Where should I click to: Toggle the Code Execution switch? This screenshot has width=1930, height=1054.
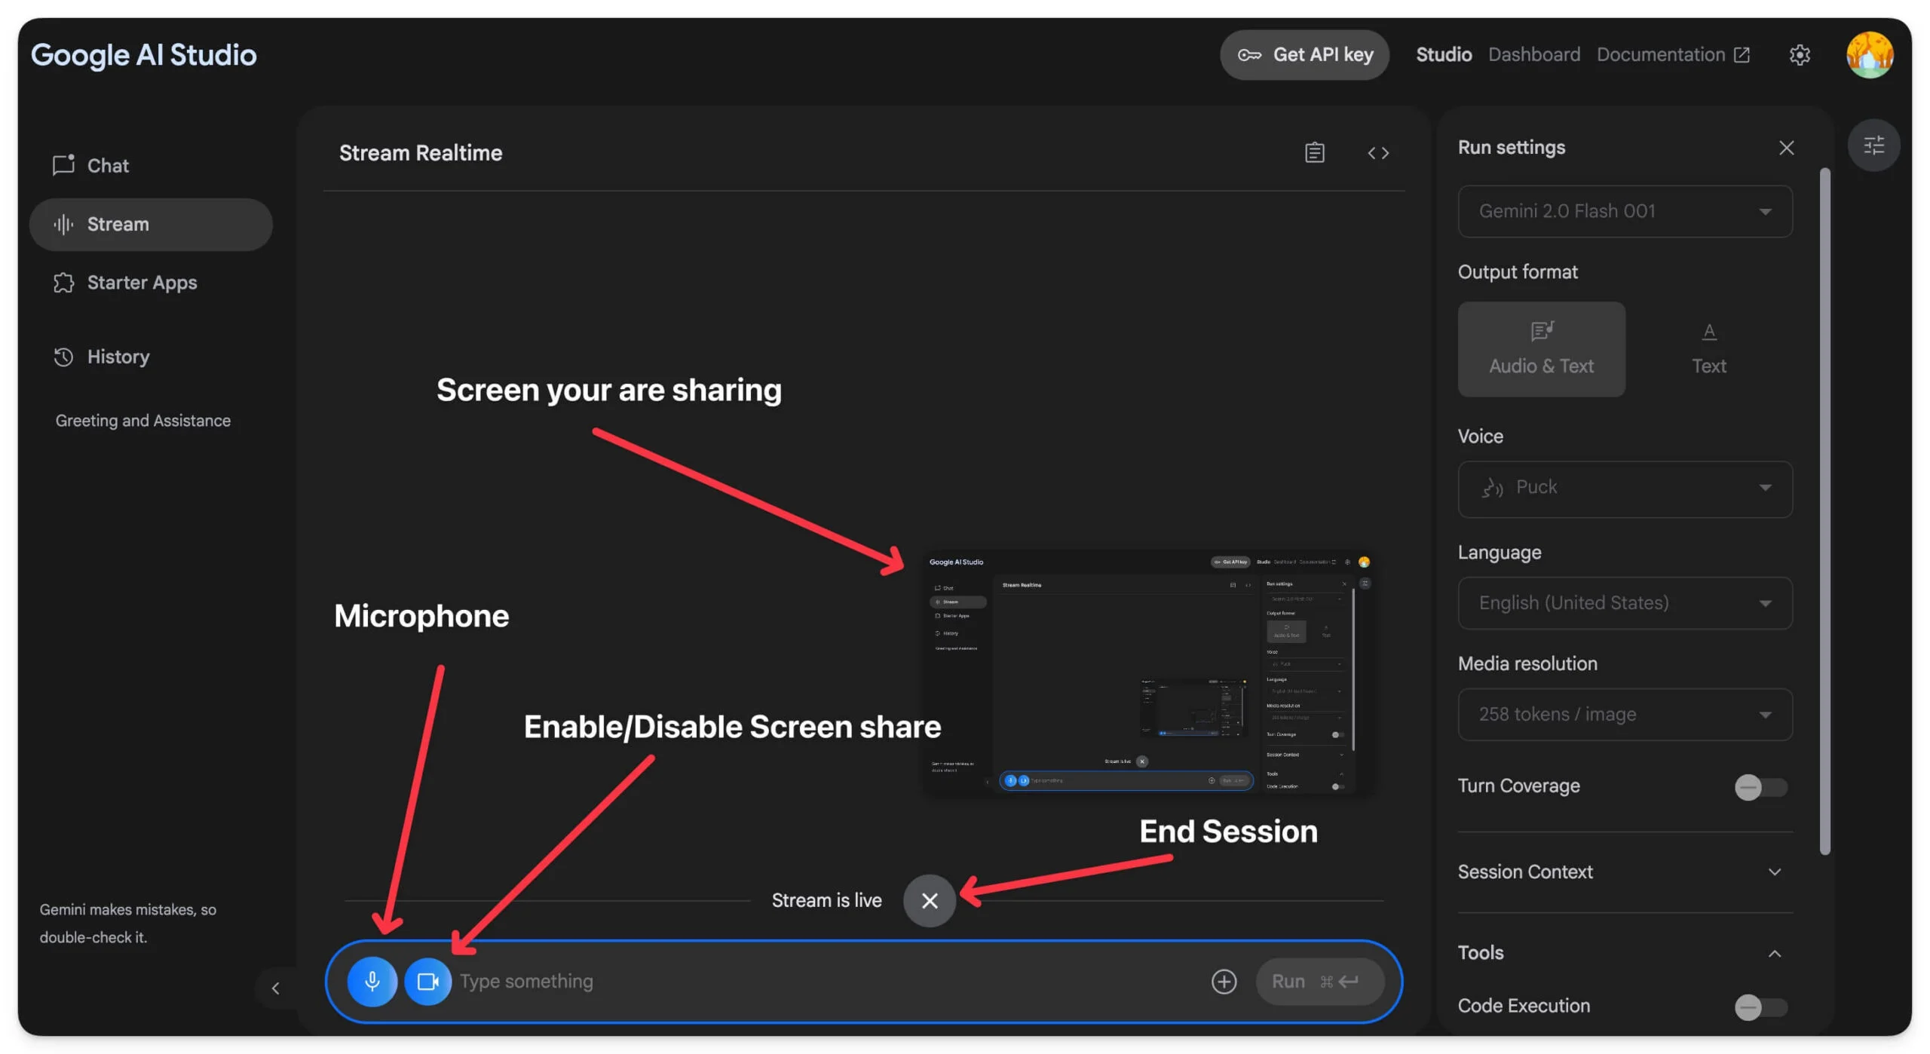pos(1760,1007)
